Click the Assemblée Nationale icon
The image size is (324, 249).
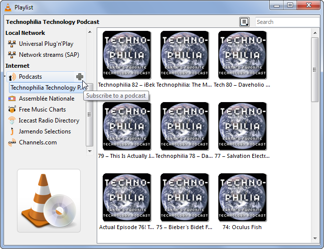point(12,99)
